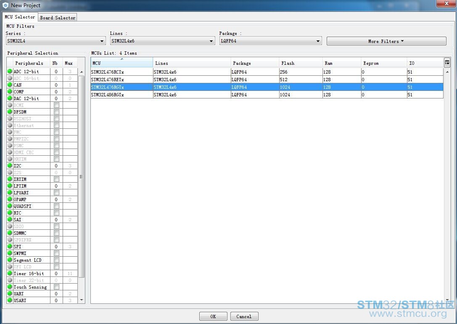
Task: Sort the list by the Lines column header
Action: pos(192,63)
